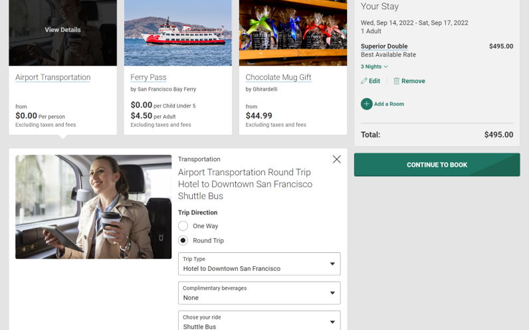Open the Complimentary beverages dropdown

coord(259,293)
